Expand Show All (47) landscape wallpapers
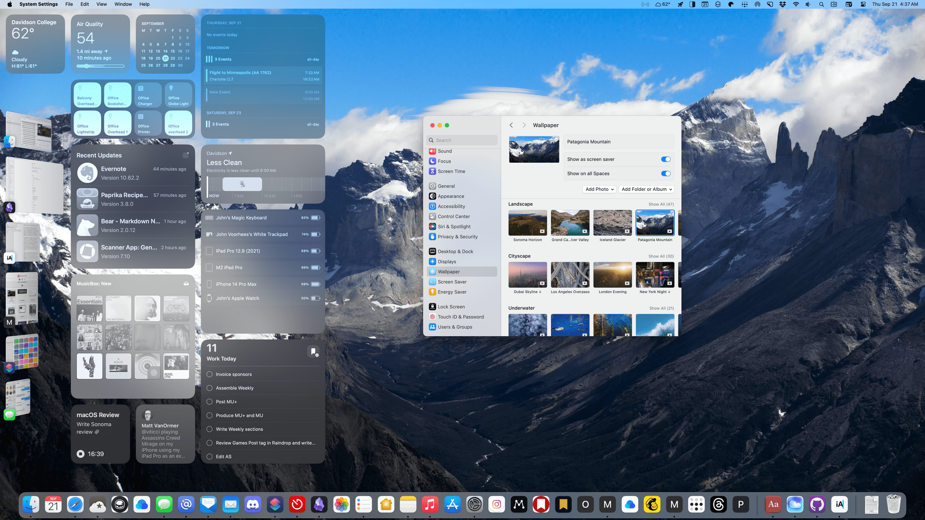This screenshot has height=520, width=925. pos(661,204)
